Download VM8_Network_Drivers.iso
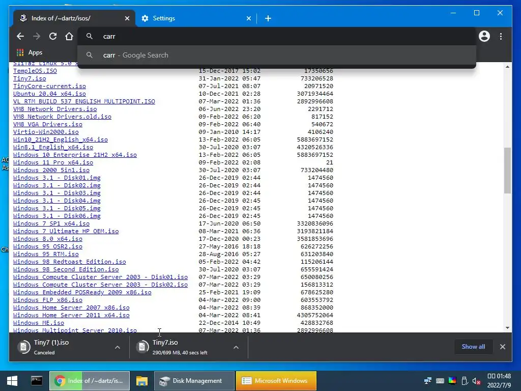Screen dimensions: 521x391 (x=55, y=109)
